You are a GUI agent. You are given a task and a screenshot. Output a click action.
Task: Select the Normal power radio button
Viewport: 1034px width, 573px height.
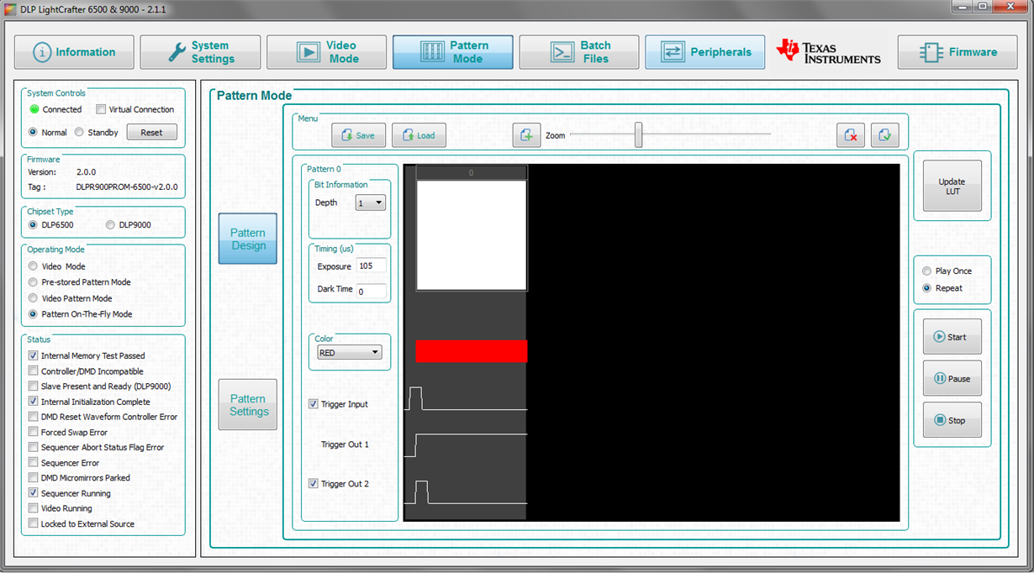[x=33, y=132]
